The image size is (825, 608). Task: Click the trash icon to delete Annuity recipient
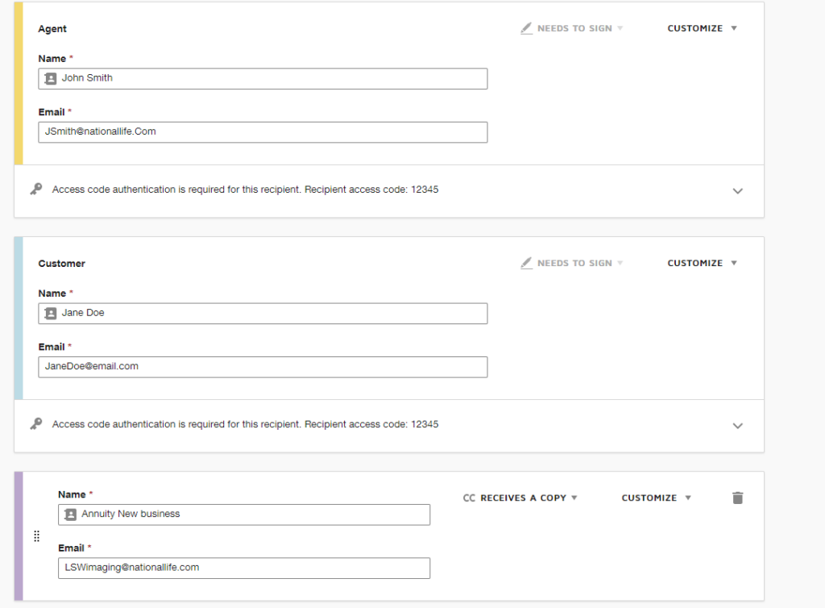click(x=737, y=498)
